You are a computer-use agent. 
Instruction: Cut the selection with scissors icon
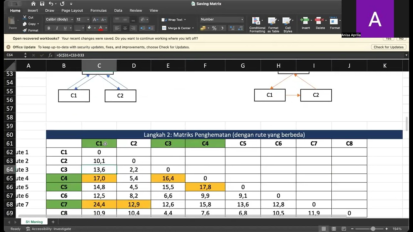point(28,17)
